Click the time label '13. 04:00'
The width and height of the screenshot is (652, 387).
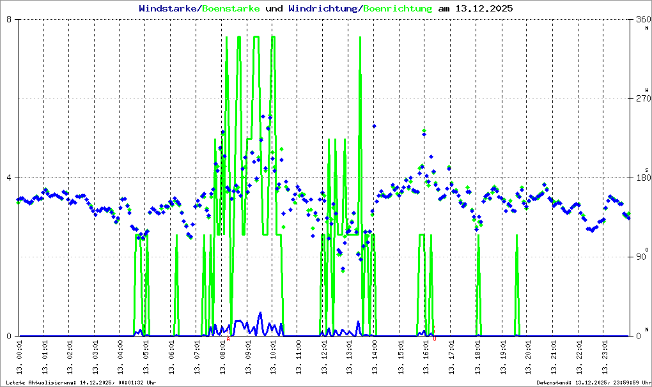coord(121,357)
